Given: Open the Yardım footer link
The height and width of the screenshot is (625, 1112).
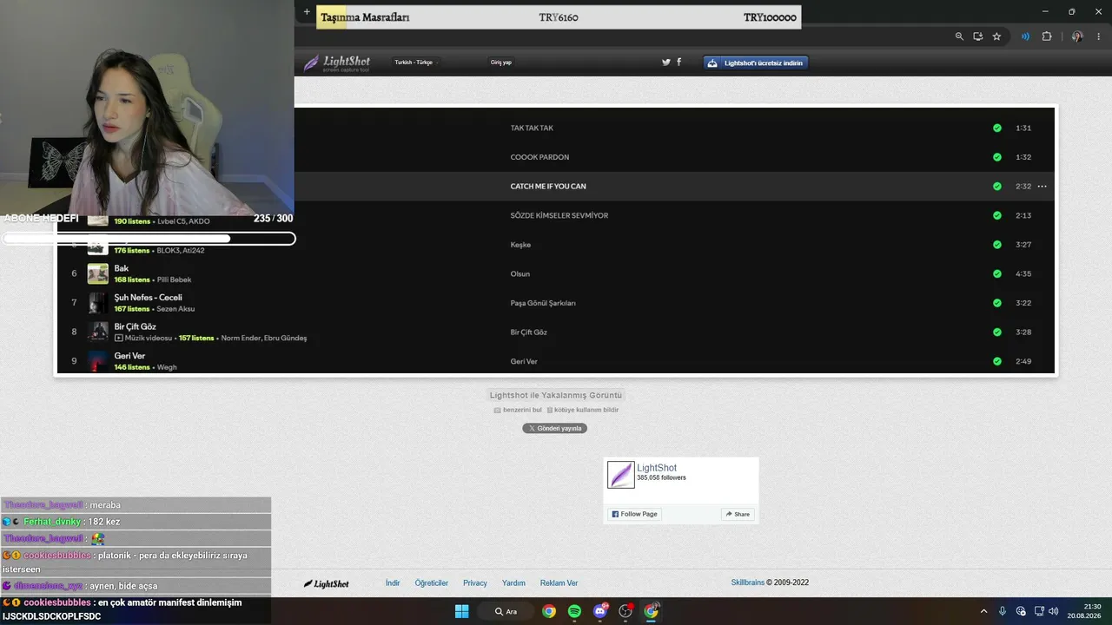Looking at the screenshot, I should coord(513,583).
